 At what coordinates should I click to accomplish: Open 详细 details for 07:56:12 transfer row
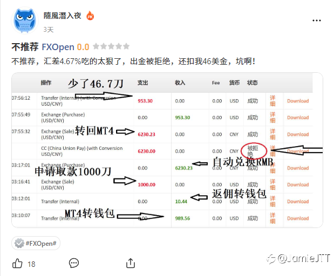click(x=272, y=101)
